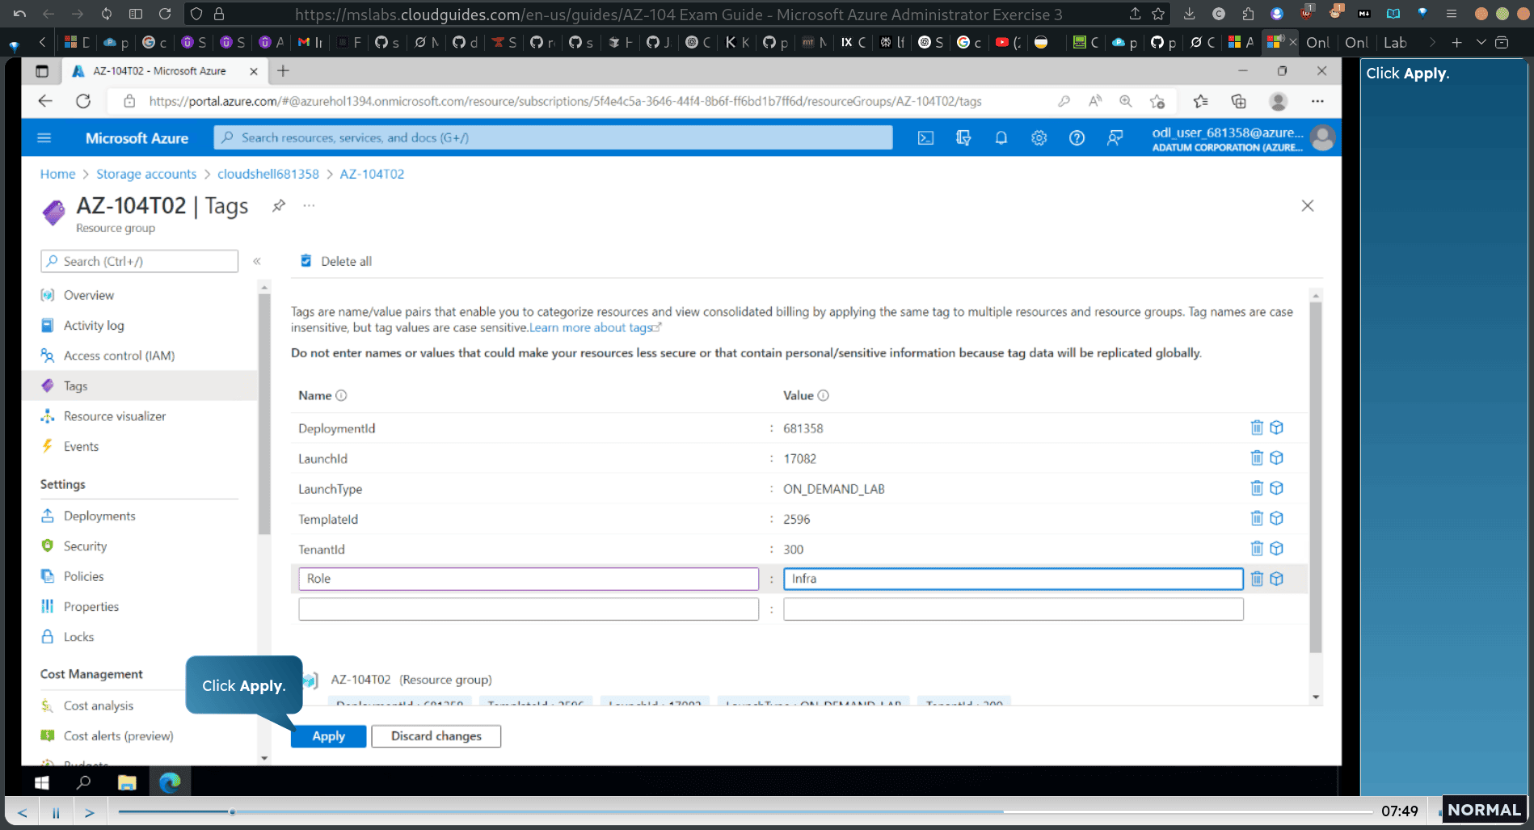This screenshot has height=830, width=1534.
Task: Pin the Tags blade
Action: point(279,205)
